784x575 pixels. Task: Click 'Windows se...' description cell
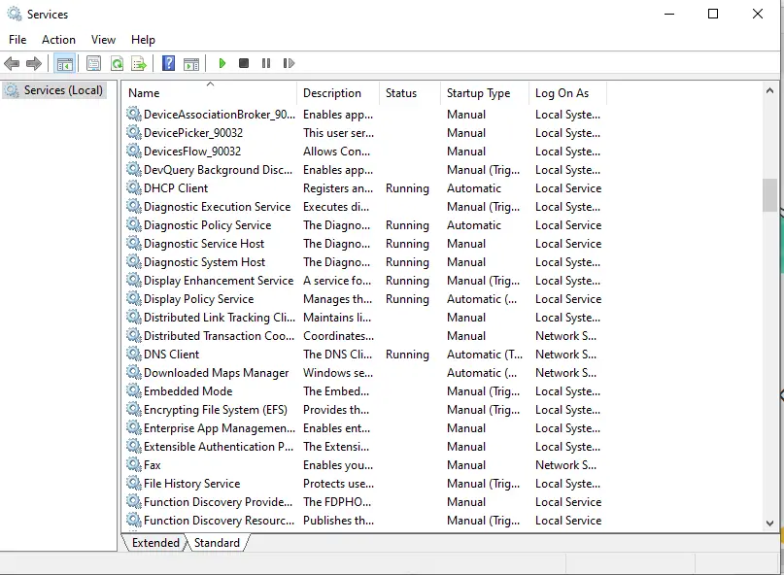(338, 373)
